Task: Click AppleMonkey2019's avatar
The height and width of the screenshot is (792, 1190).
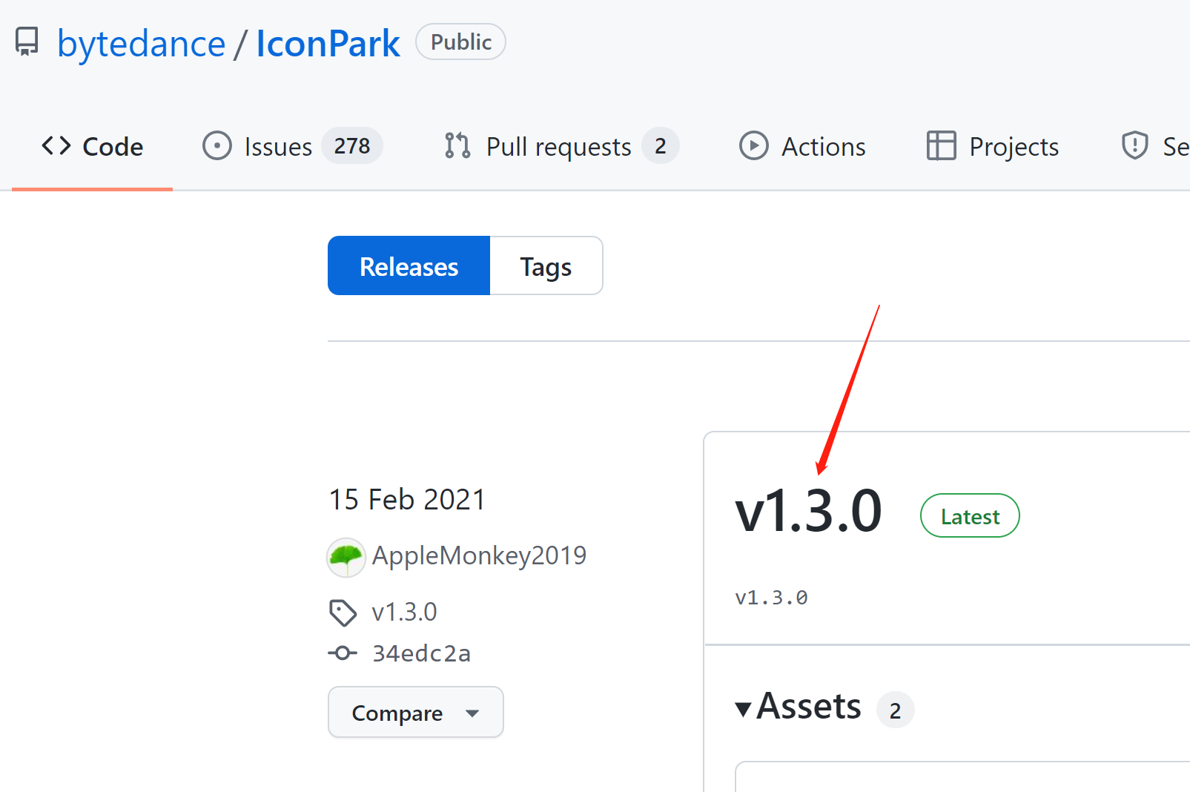Action: pos(346,557)
